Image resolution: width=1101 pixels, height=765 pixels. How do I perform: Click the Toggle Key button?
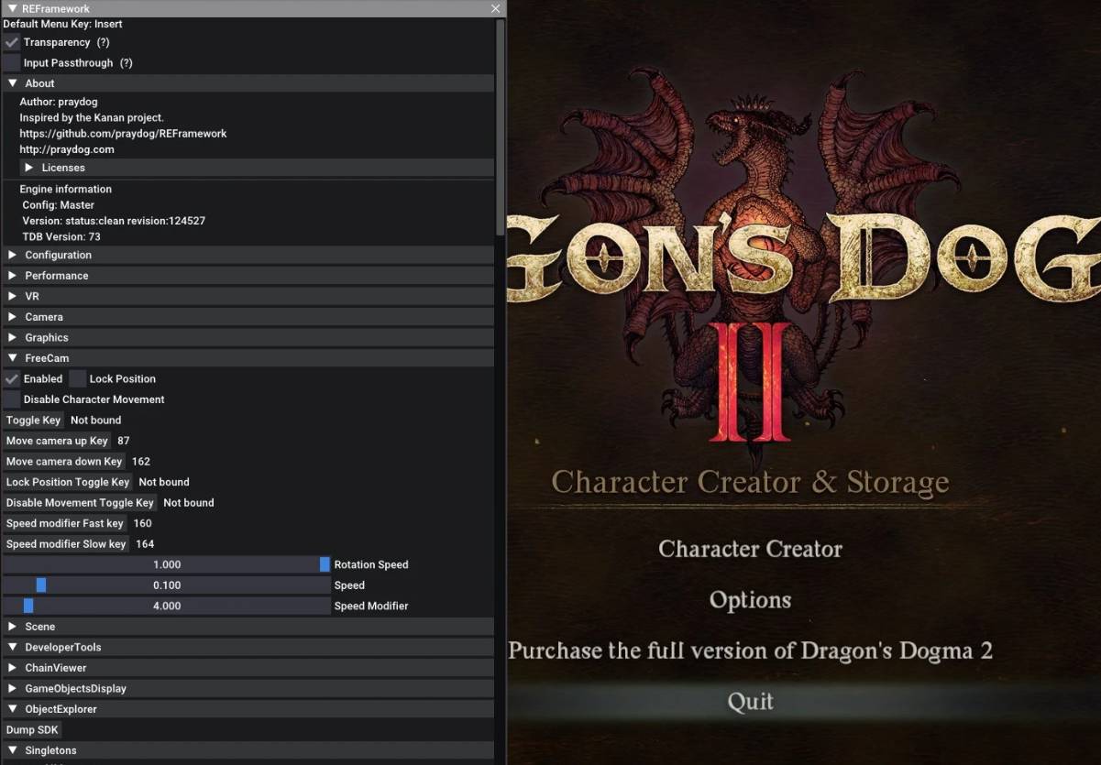coord(33,421)
